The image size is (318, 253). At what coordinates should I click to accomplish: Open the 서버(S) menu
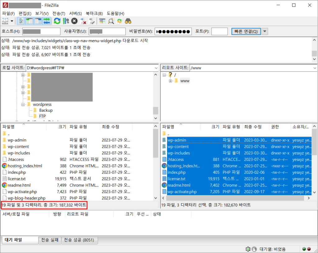(75, 13)
